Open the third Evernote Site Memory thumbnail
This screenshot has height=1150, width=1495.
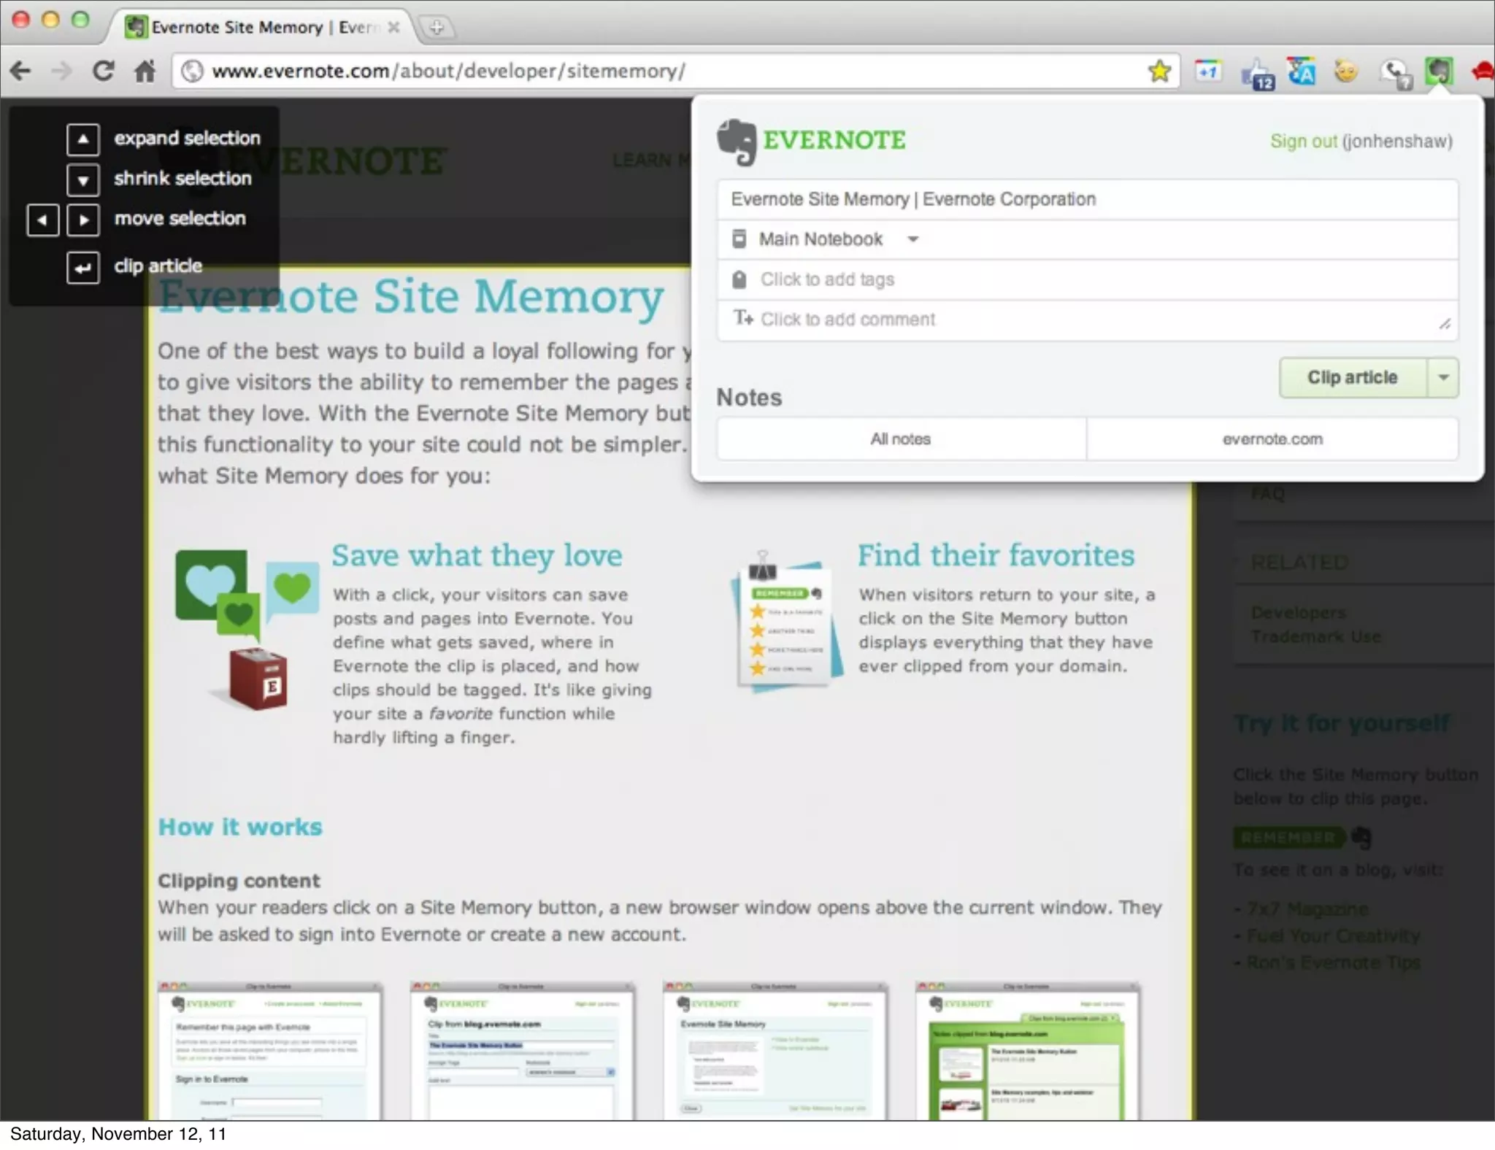pyautogui.click(x=775, y=1051)
